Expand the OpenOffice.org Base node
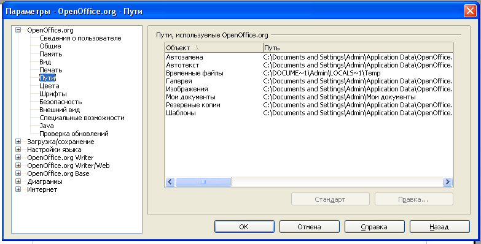Screen dimensions: 481x244 [18, 173]
